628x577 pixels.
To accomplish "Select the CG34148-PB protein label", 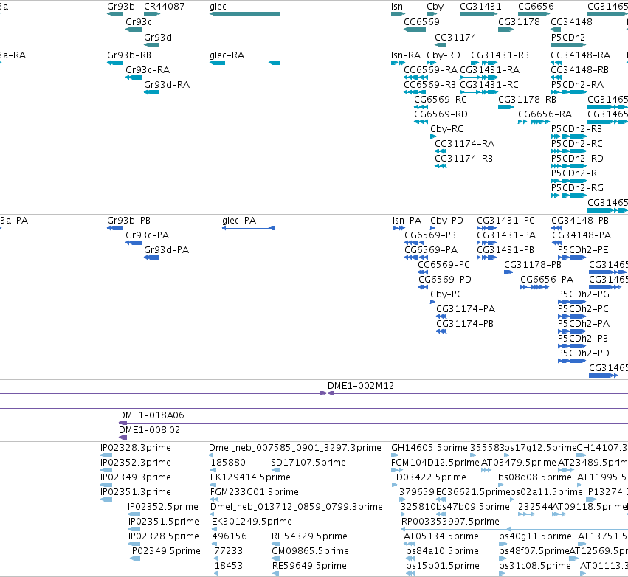I will click(580, 220).
